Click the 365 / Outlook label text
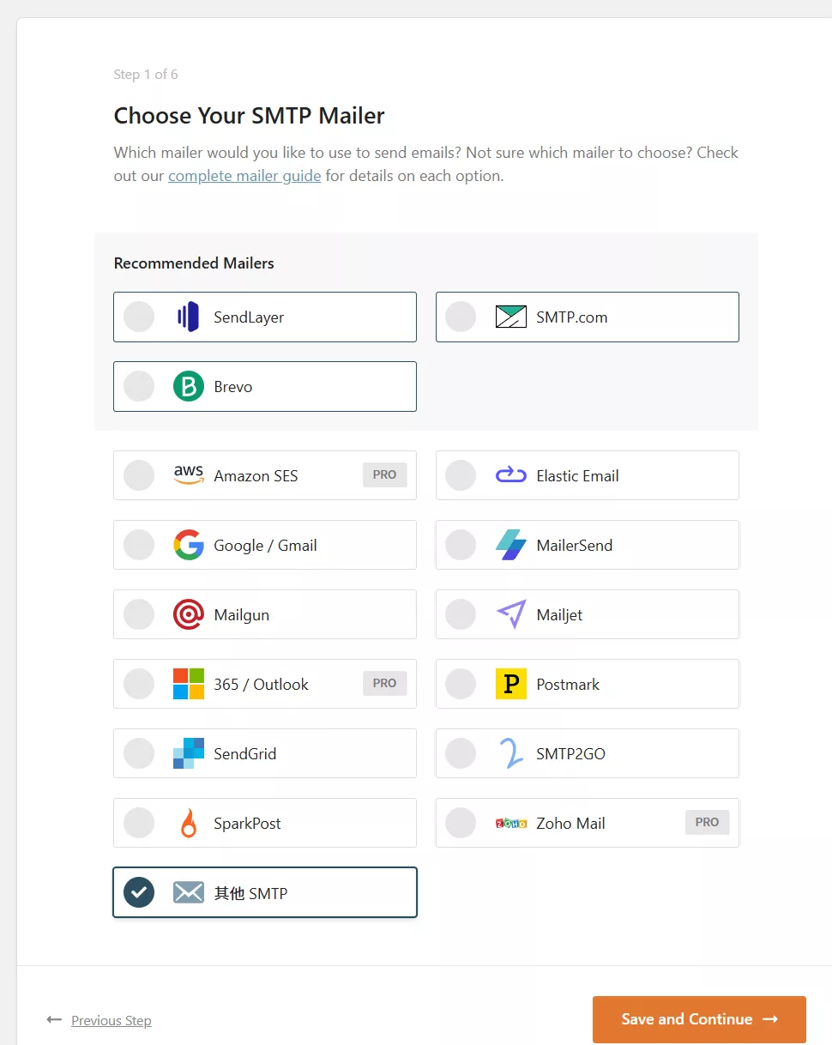Viewport: 832px width, 1045px height. pos(261,685)
